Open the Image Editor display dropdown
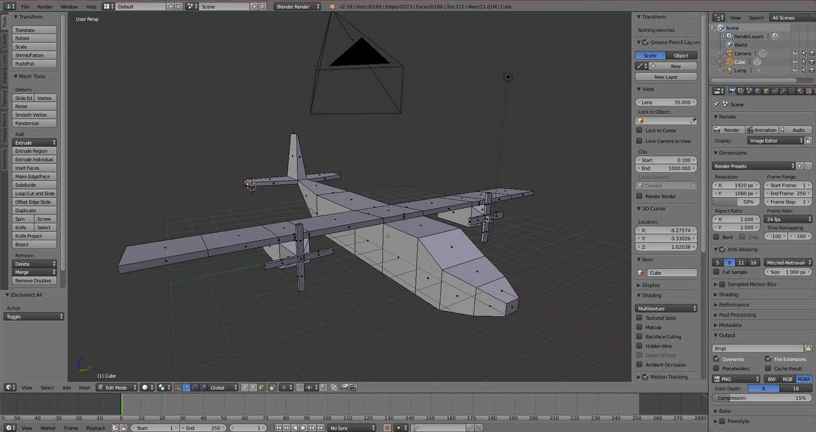This screenshot has height=432, width=816. point(775,141)
